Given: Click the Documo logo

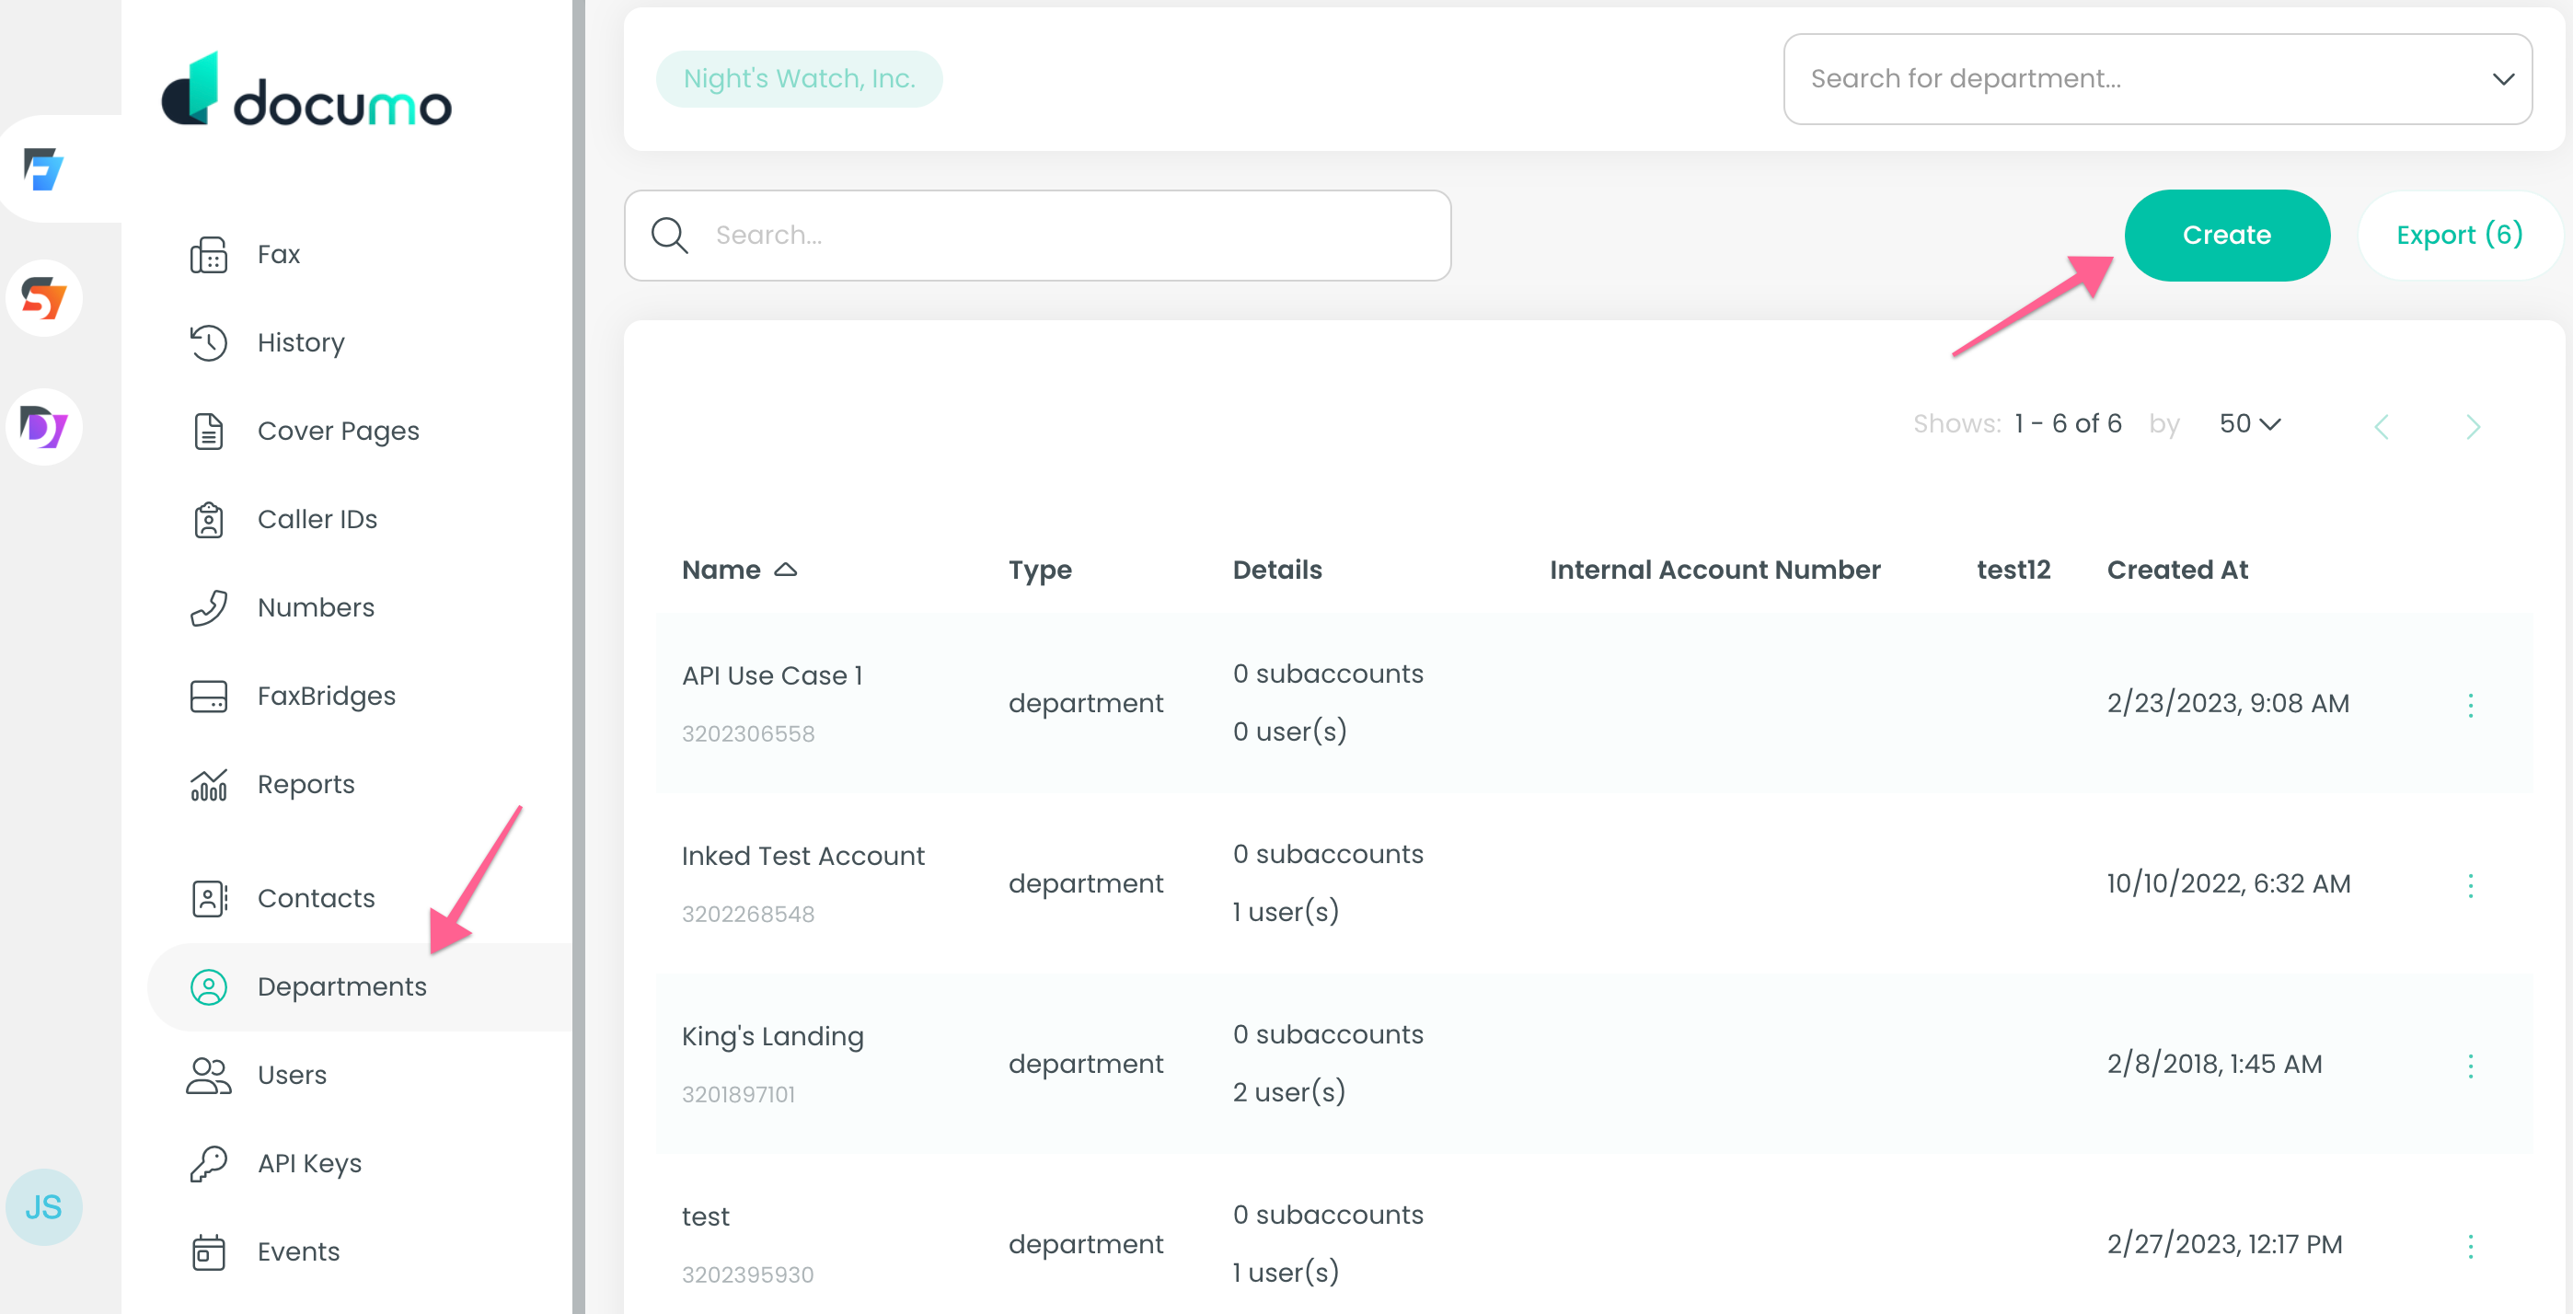Looking at the screenshot, I should 306,89.
